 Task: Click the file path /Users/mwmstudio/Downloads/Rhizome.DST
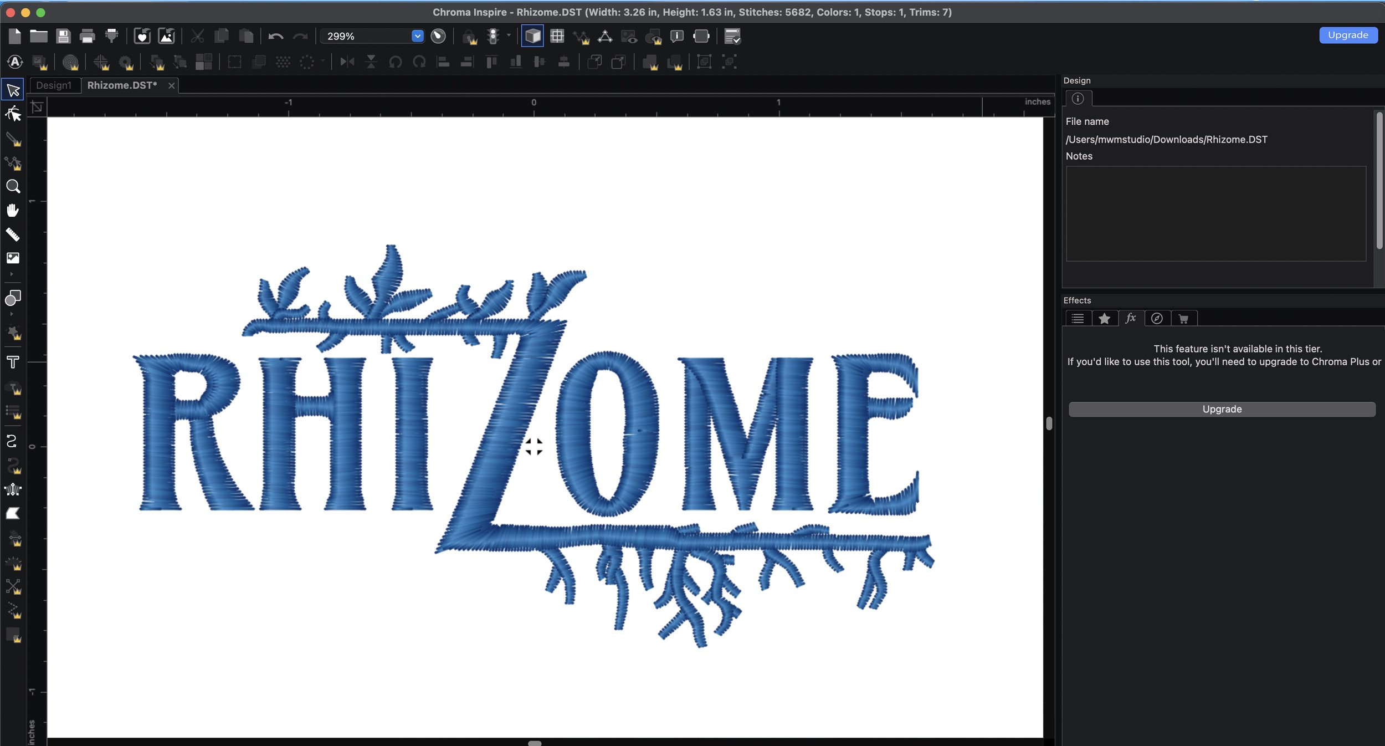[1166, 140]
